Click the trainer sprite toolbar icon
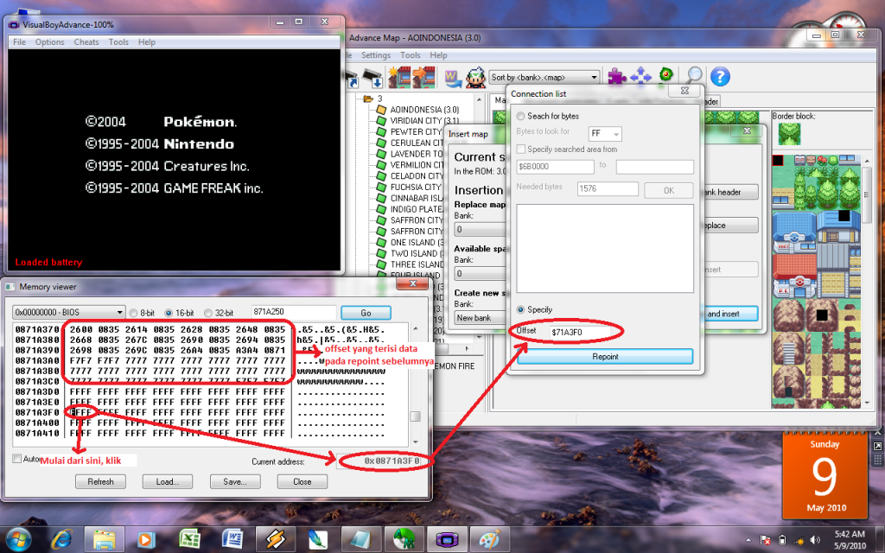This screenshot has height=553, width=885. 475,78
